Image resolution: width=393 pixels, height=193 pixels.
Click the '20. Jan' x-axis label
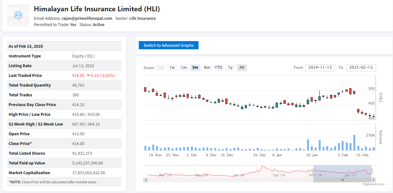pyautogui.click(x=312, y=155)
